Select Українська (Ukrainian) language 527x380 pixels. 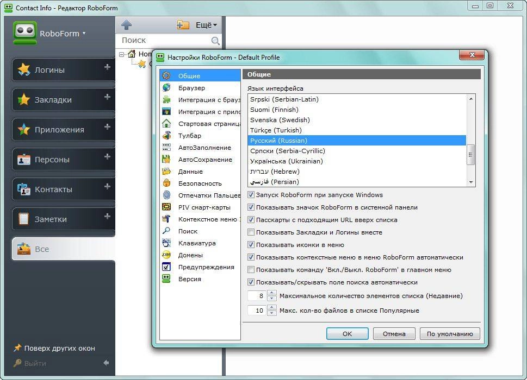[x=357, y=161]
